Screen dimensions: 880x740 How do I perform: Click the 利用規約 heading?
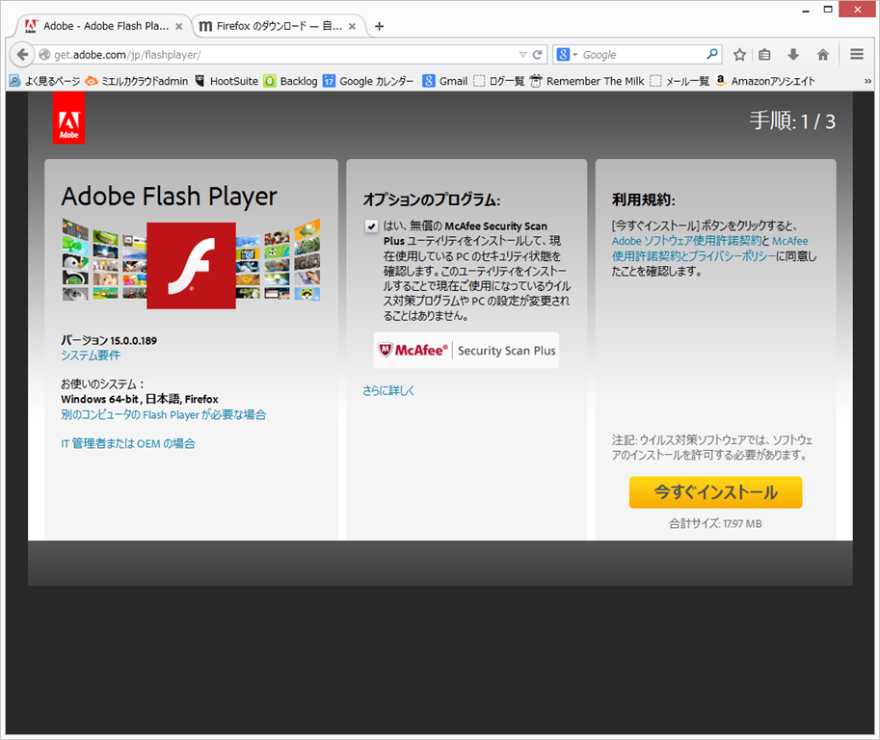coord(644,199)
